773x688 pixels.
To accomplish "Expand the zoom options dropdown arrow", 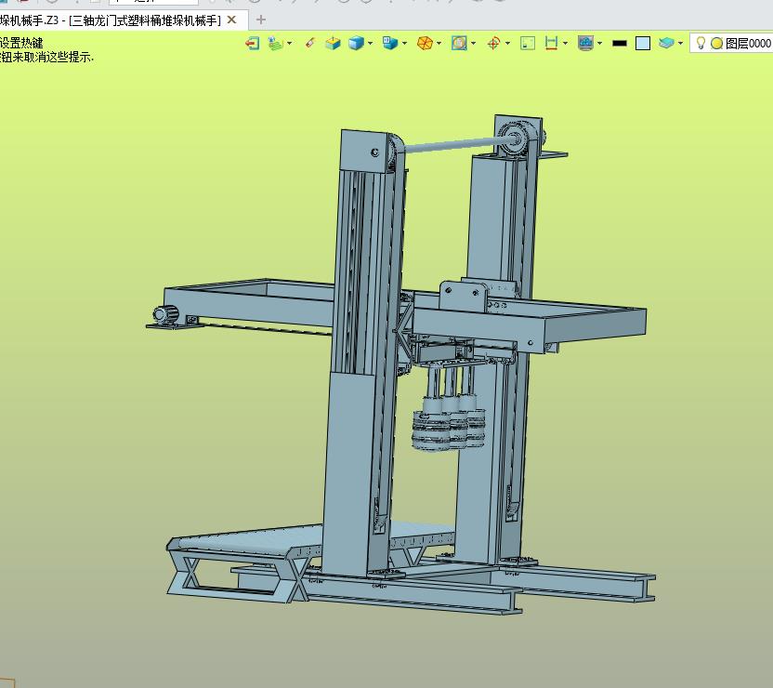I will click(x=473, y=44).
